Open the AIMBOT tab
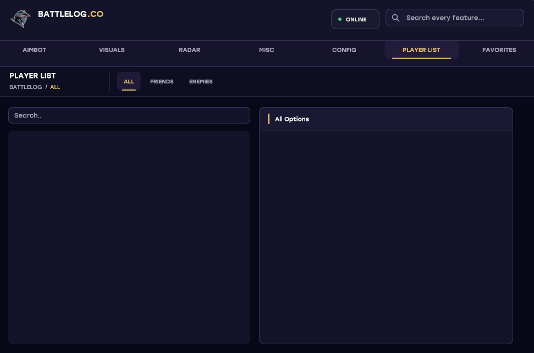Viewport: 534px width, 353px height. point(35,50)
